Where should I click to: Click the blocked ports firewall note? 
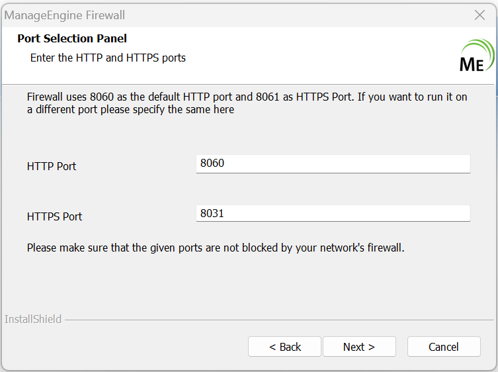[215, 248]
